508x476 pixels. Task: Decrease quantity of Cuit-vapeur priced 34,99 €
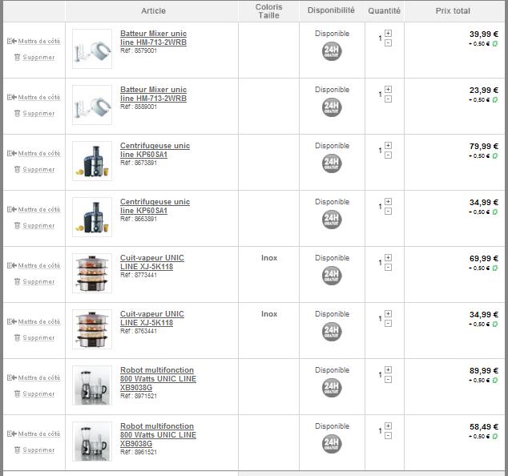click(388, 324)
